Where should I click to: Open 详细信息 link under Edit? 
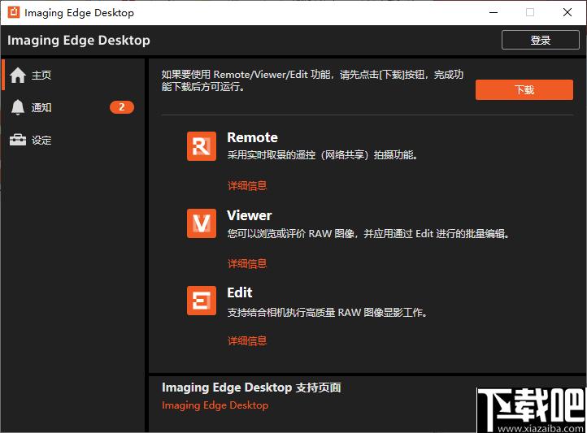[x=247, y=340]
